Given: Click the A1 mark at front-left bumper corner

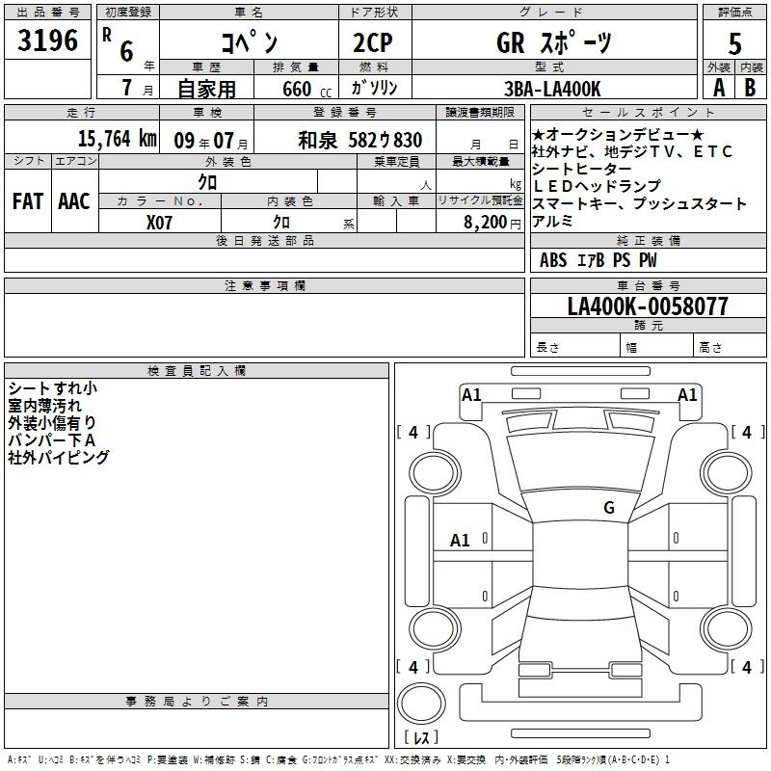Looking at the screenshot, I should pyautogui.click(x=471, y=394).
